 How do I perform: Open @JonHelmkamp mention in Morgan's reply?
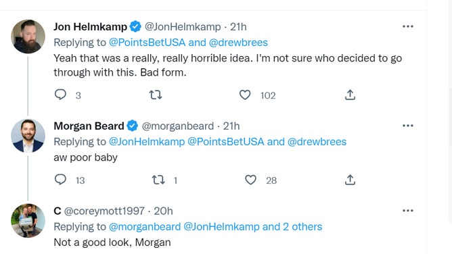(147, 142)
